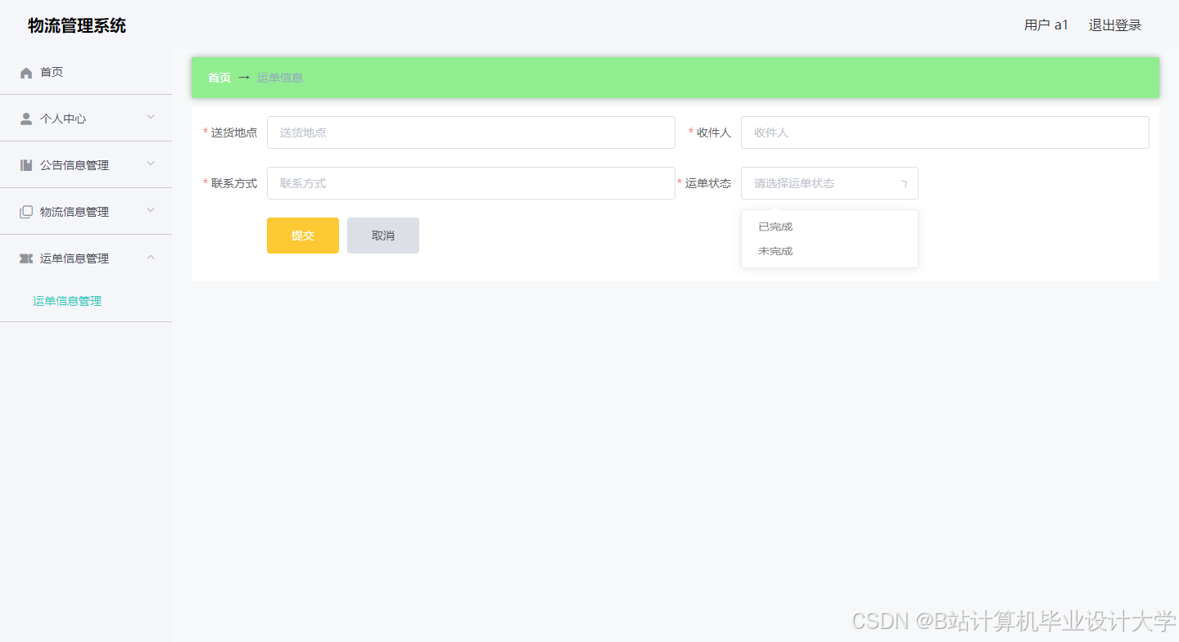Click the copy icon beside 物流信息管理
The image size is (1179, 642).
(26, 212)
